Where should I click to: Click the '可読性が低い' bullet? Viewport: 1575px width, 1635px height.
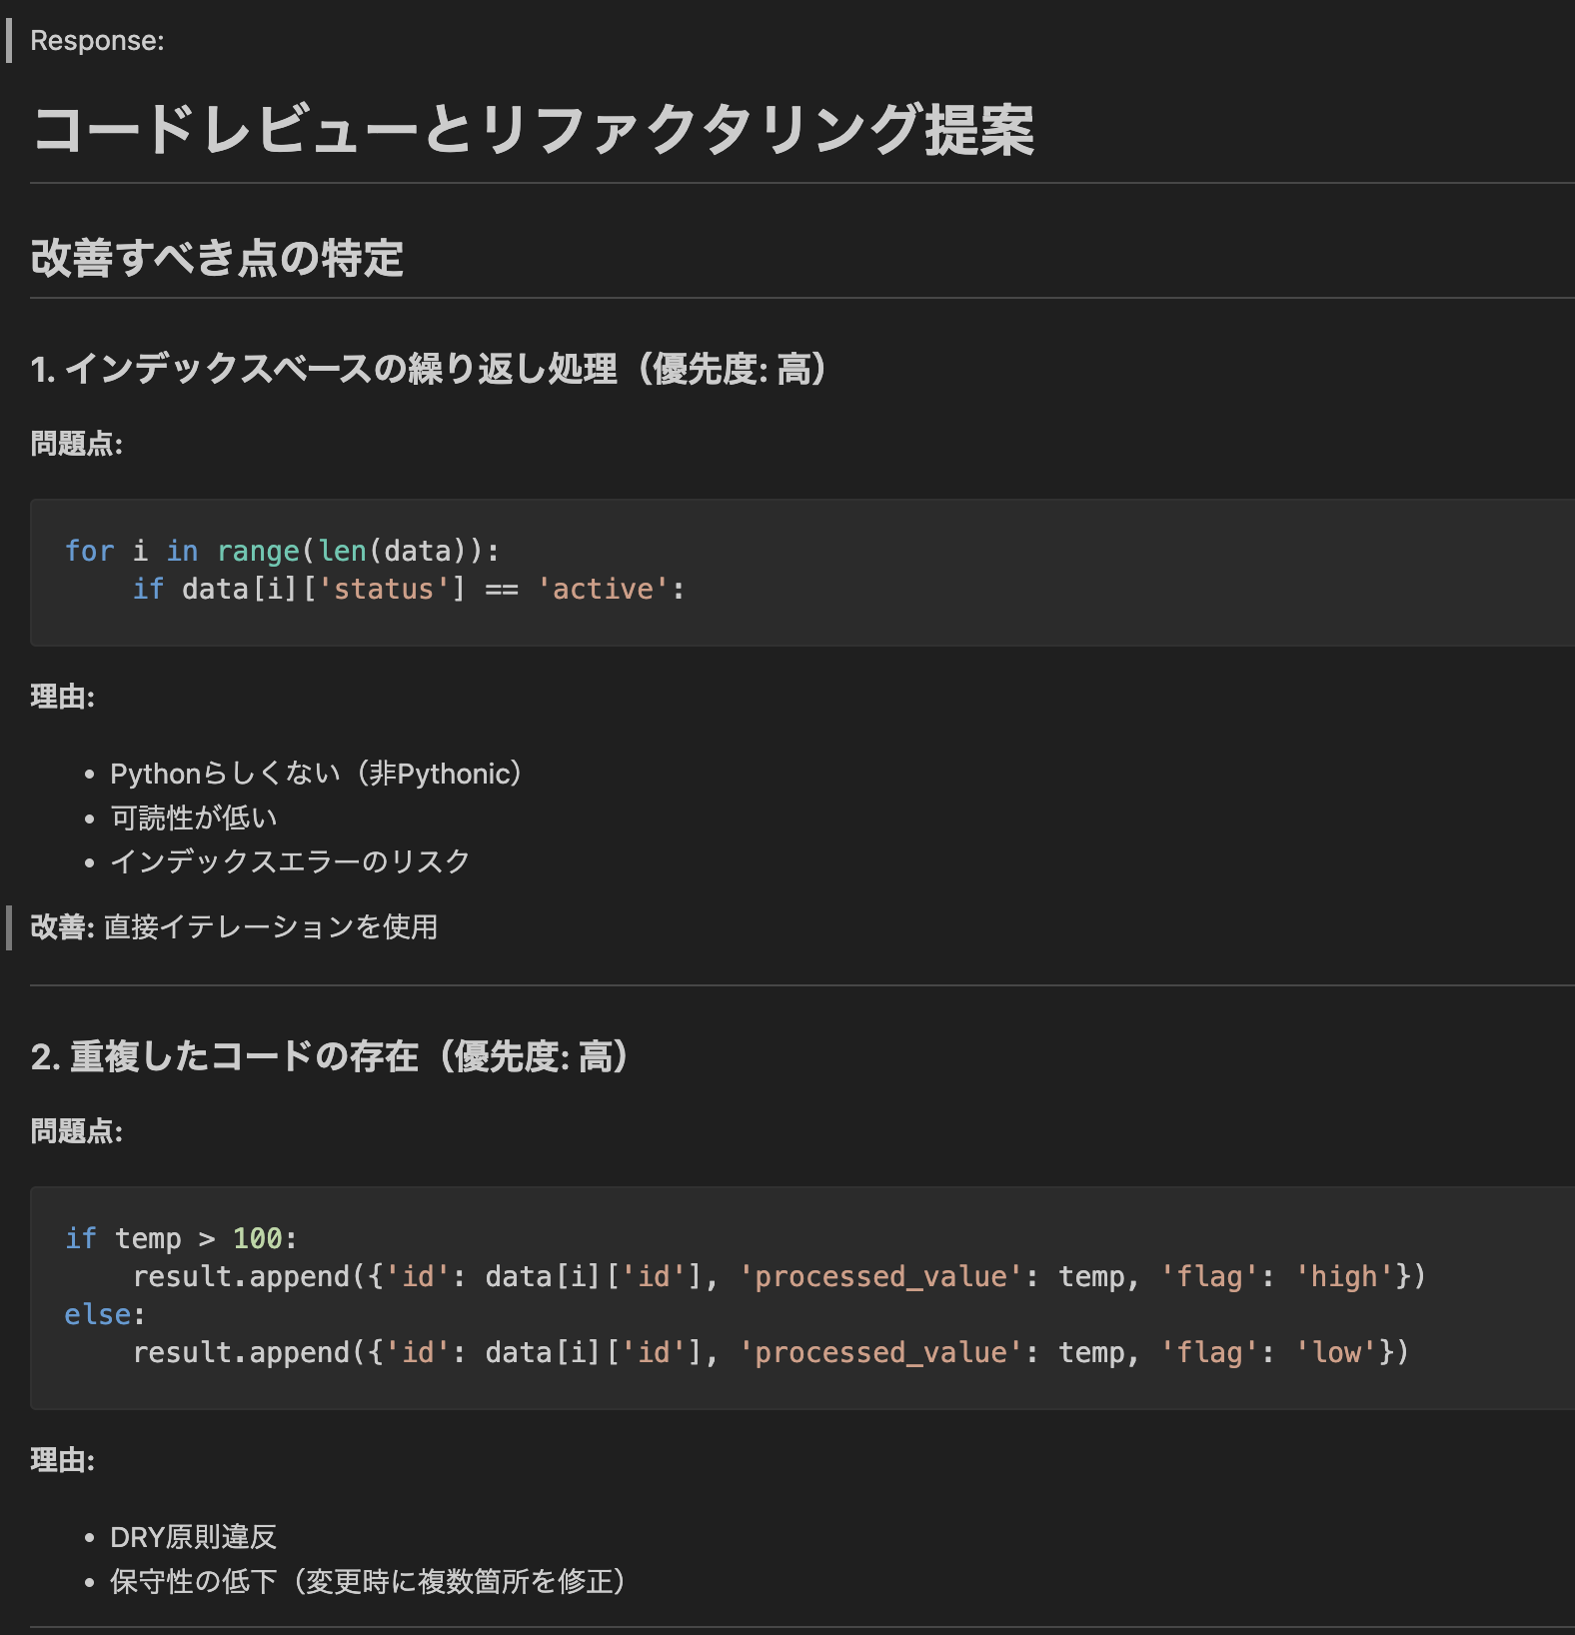click(x=194, y=817)
